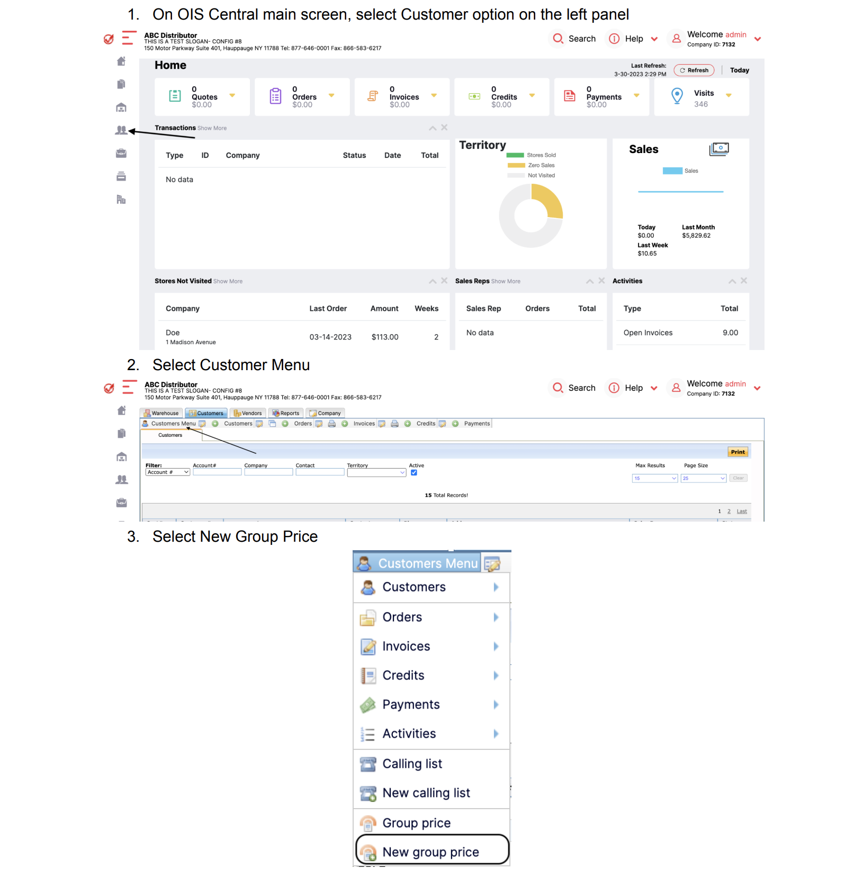Open the Quotes dropdown arrow
This screenshot has width=863, height=878.
pyautogui.click(x=231, y=96)
